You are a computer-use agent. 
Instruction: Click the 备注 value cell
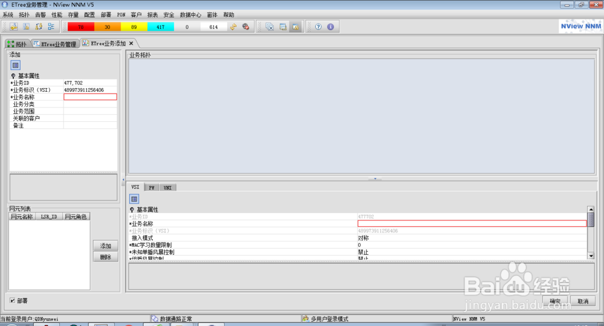pos(90,126)
